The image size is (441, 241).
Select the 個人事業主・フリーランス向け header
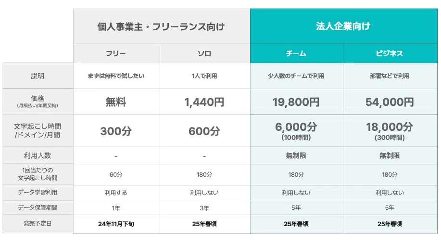162,26
